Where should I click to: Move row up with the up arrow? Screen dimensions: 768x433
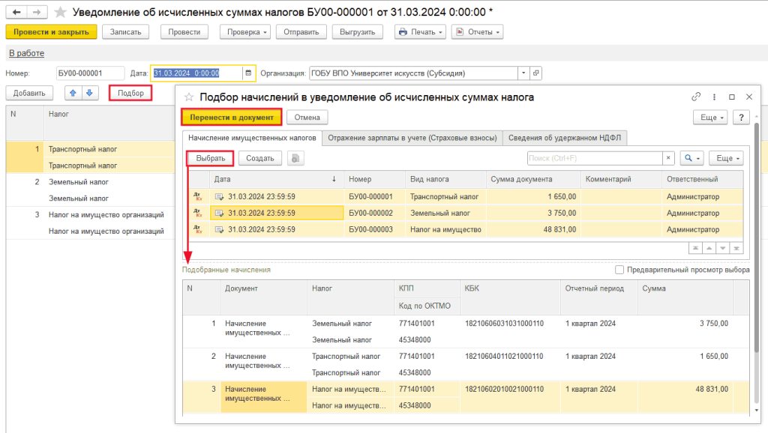click(x=73, y=93)
